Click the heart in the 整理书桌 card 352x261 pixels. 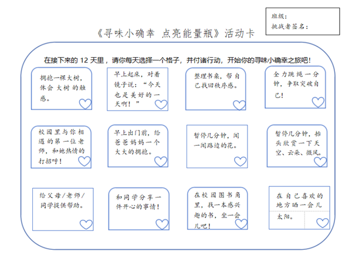(239, 105)
